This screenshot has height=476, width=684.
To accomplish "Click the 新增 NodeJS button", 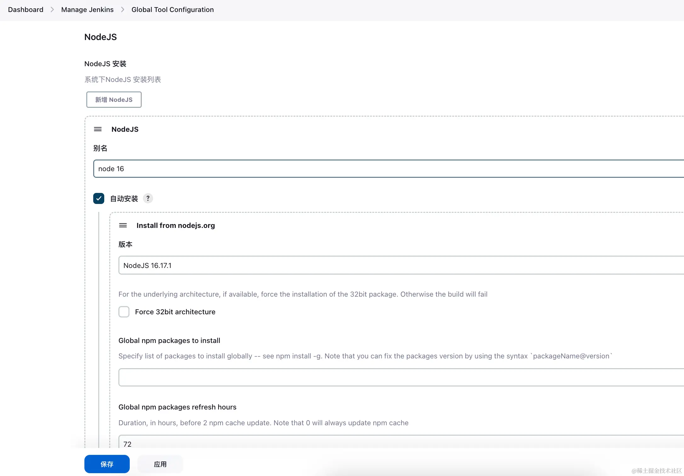I will pos(114,100).
